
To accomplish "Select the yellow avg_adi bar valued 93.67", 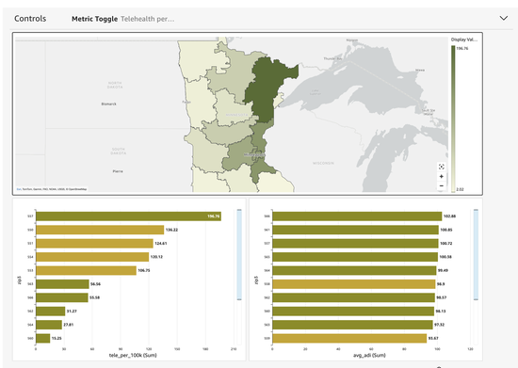I will [349, 338].
